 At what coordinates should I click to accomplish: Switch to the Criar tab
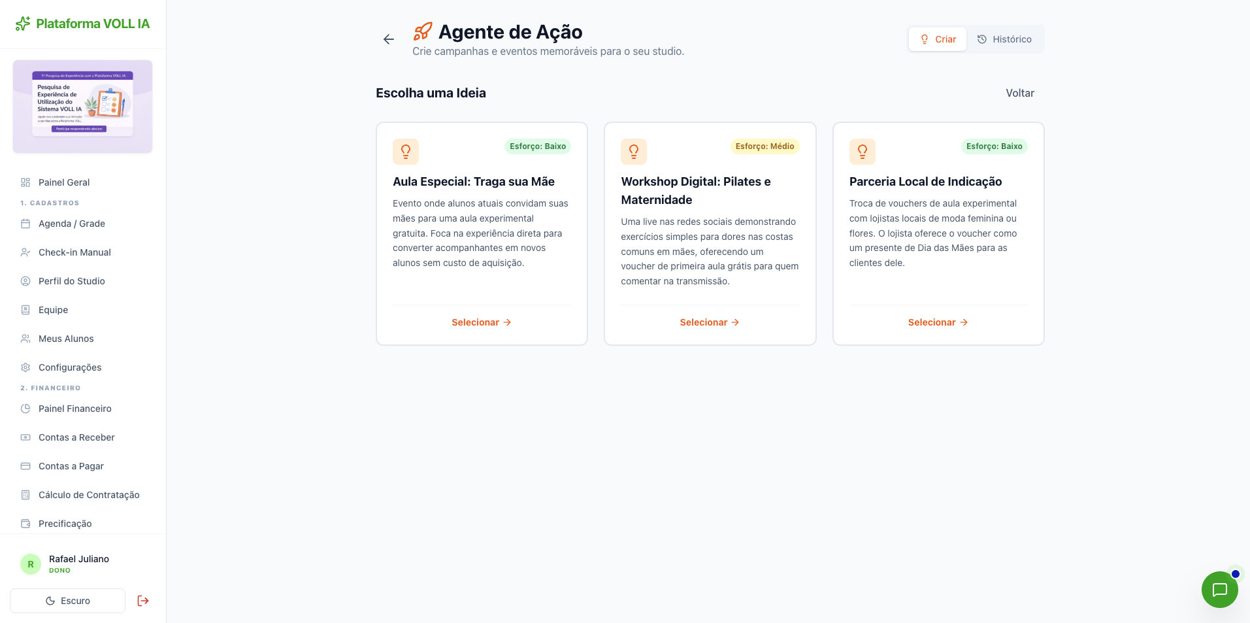(938, 39)
